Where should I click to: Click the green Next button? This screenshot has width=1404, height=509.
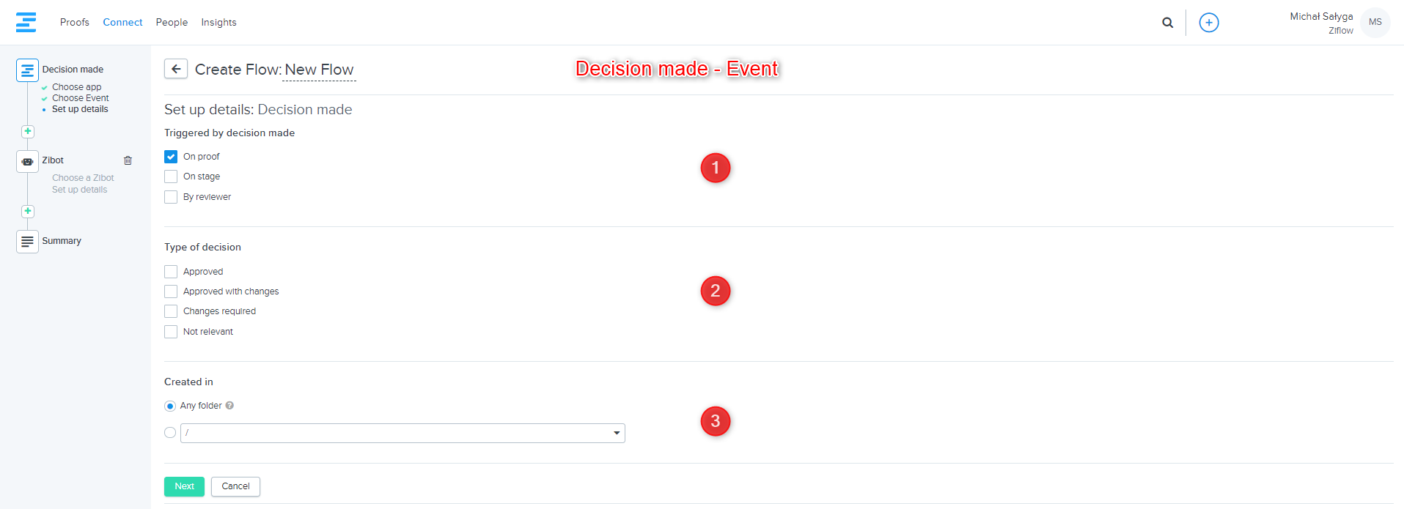184,486
